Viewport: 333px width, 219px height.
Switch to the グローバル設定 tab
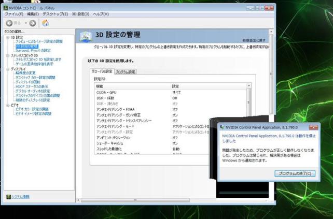point(102,71)
